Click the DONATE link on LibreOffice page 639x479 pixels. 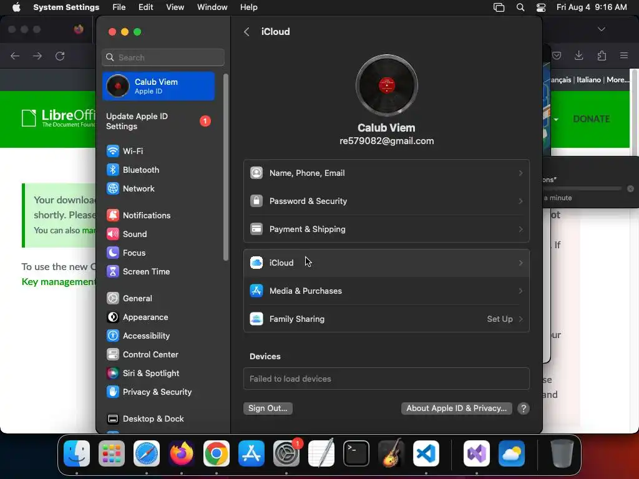[592, 119]
